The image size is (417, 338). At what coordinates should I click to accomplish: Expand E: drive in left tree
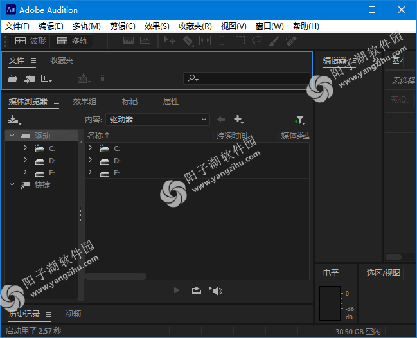pyautogui.click(x=26, y=172)
